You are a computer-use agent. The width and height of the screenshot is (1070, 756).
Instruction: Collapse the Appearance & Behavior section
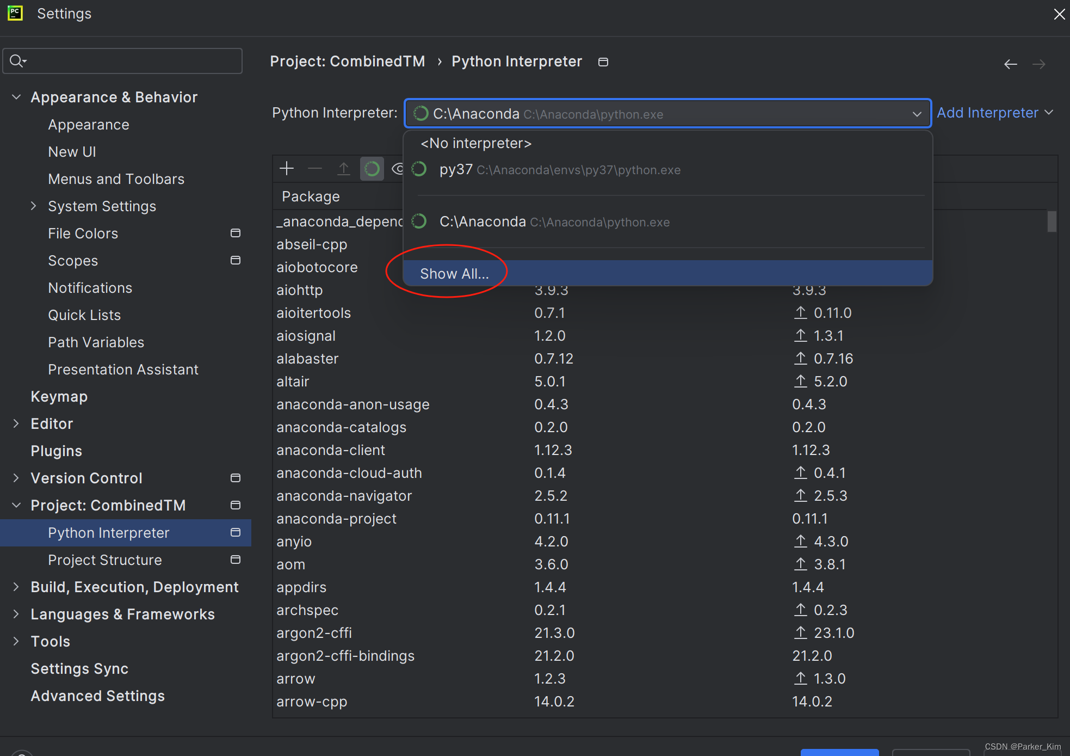click(x=16, y=96)
